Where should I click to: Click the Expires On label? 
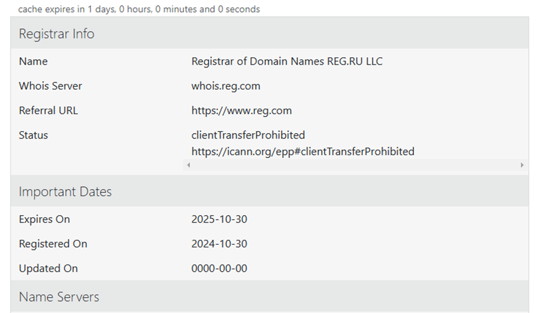coord(44,219)
